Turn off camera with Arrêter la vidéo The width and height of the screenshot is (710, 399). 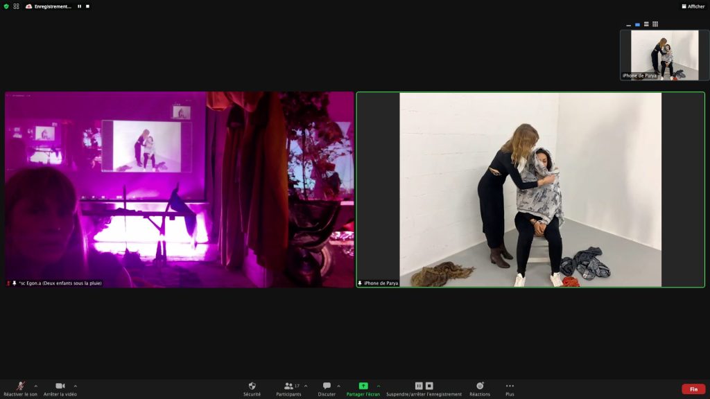point(60,387)
